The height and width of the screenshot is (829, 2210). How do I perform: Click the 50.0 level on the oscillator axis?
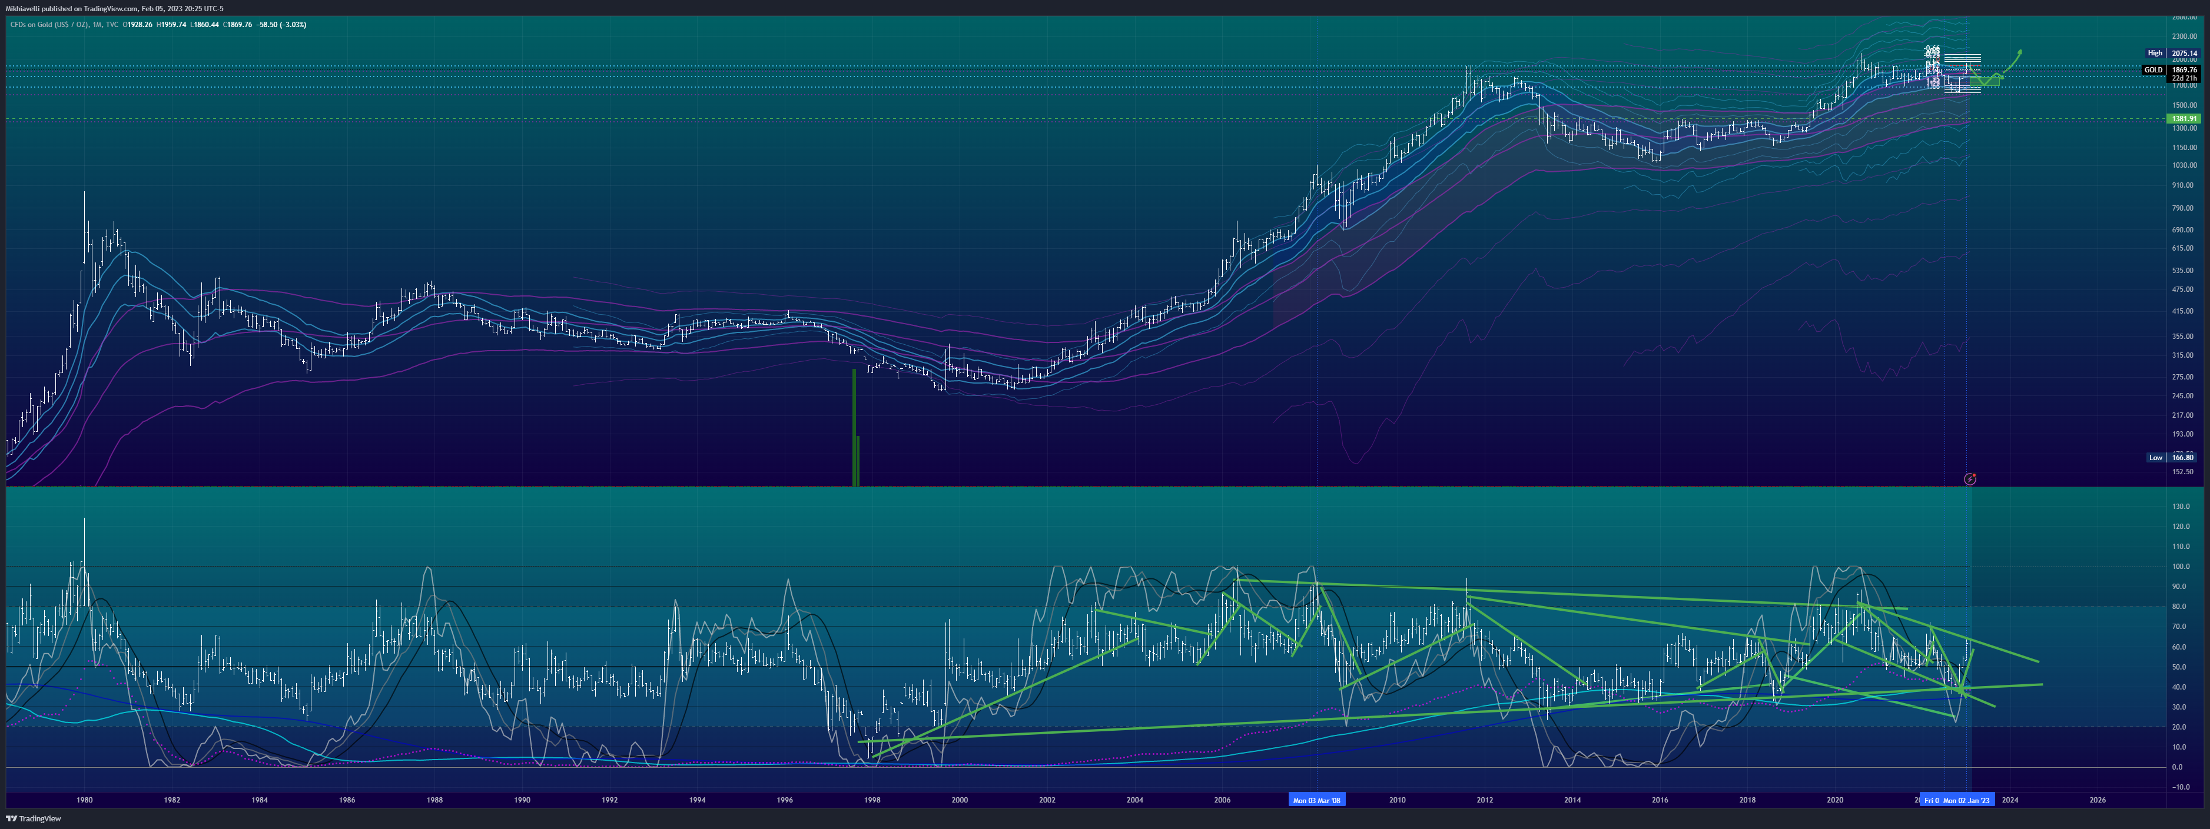(2181, 667)
